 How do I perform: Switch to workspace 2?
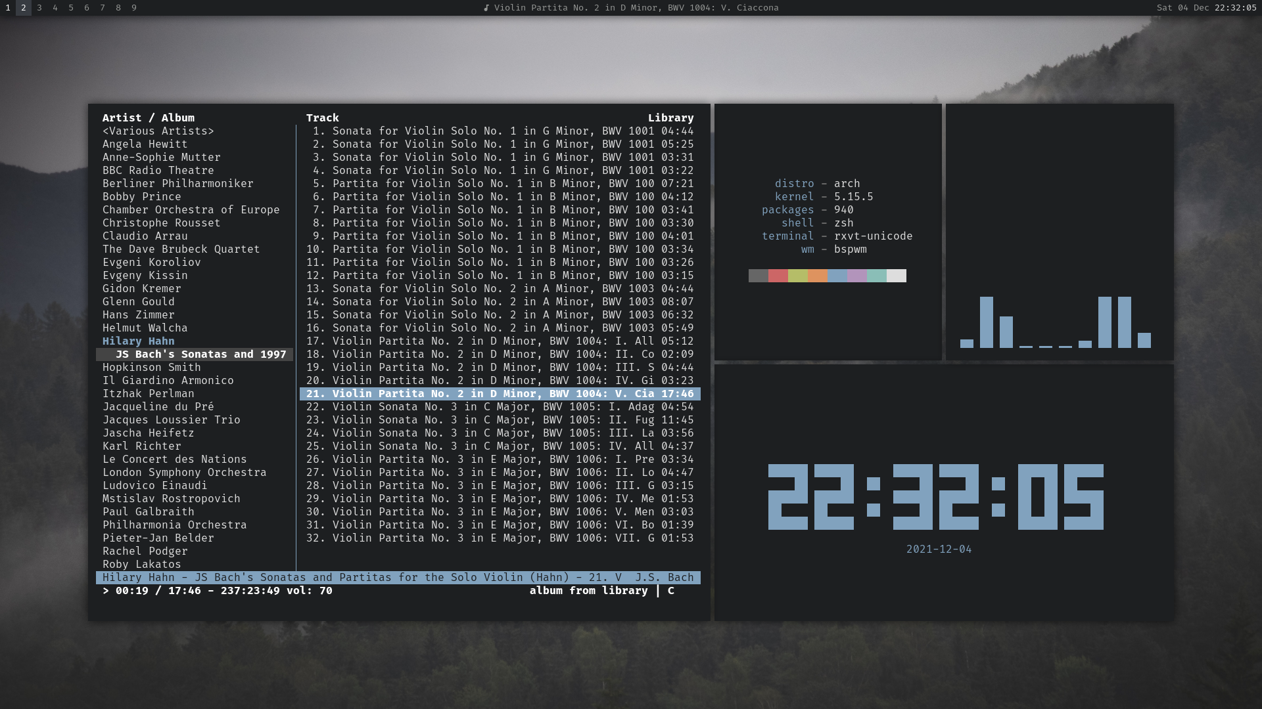24,8
